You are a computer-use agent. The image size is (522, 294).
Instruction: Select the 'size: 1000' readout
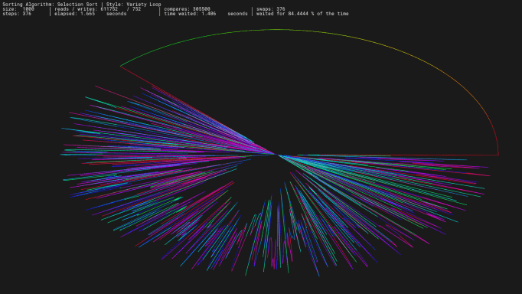click(18, 9)
